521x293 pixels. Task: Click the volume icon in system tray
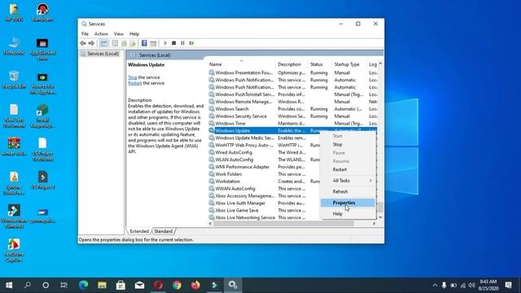pos(472,285)
